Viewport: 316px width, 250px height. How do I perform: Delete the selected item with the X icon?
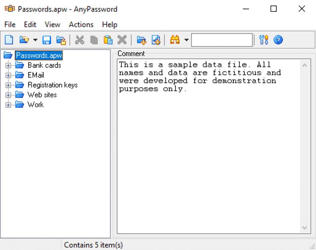pos(122,40)
